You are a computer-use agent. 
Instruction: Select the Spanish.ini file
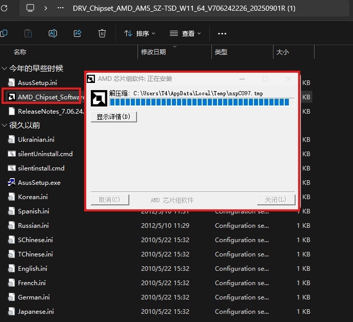pyautogui.click(x=33, y=211)
